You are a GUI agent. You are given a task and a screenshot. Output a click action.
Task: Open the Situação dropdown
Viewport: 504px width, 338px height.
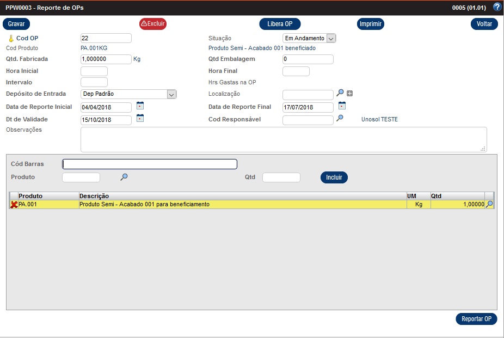coord(331,38)
